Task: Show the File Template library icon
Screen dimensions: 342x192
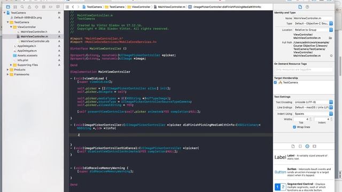Action: [x=293, y=146]
